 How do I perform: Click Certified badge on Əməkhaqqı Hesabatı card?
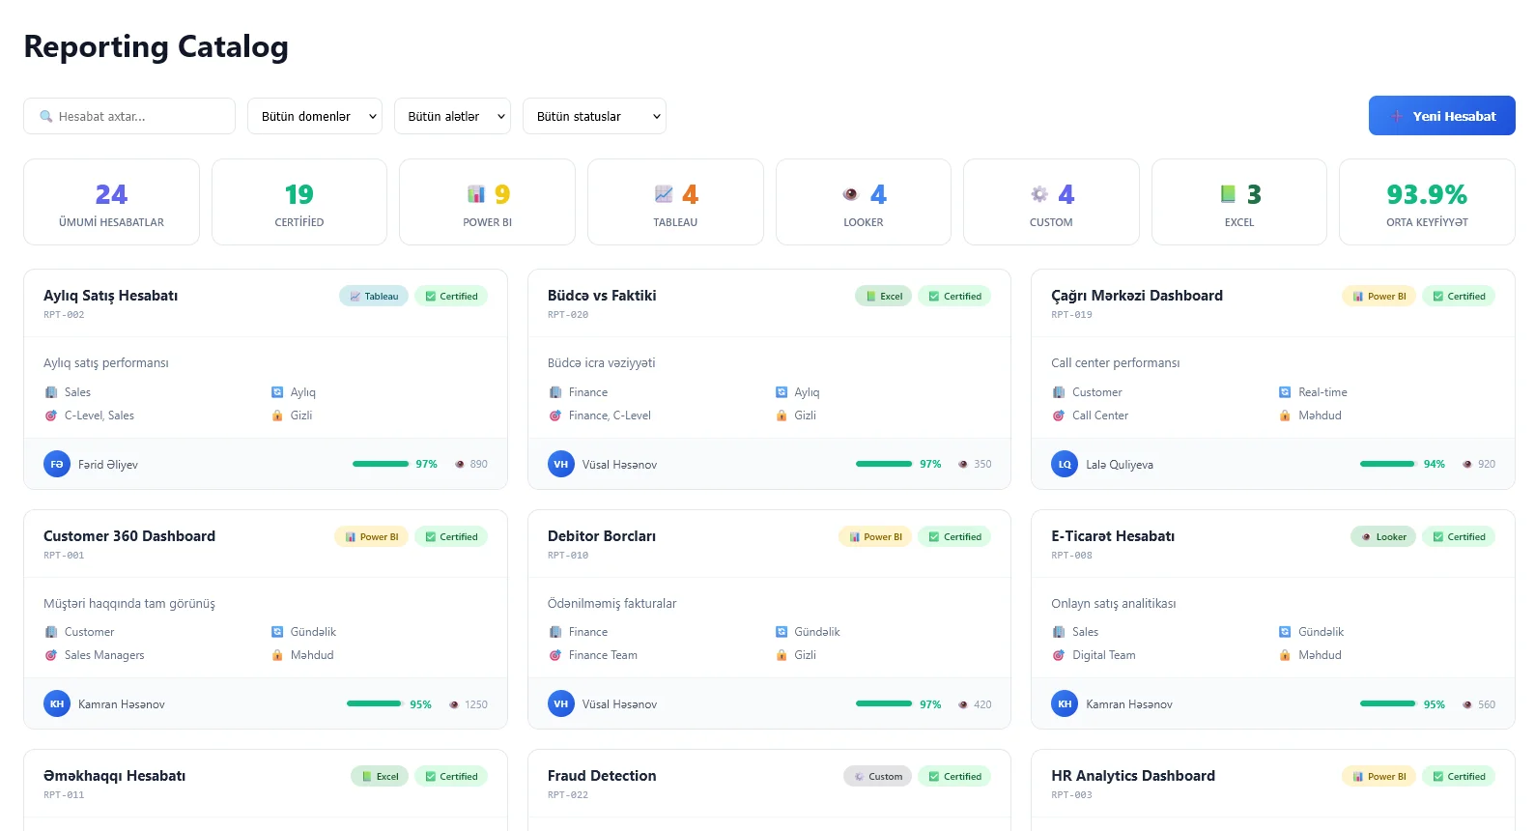451,777
